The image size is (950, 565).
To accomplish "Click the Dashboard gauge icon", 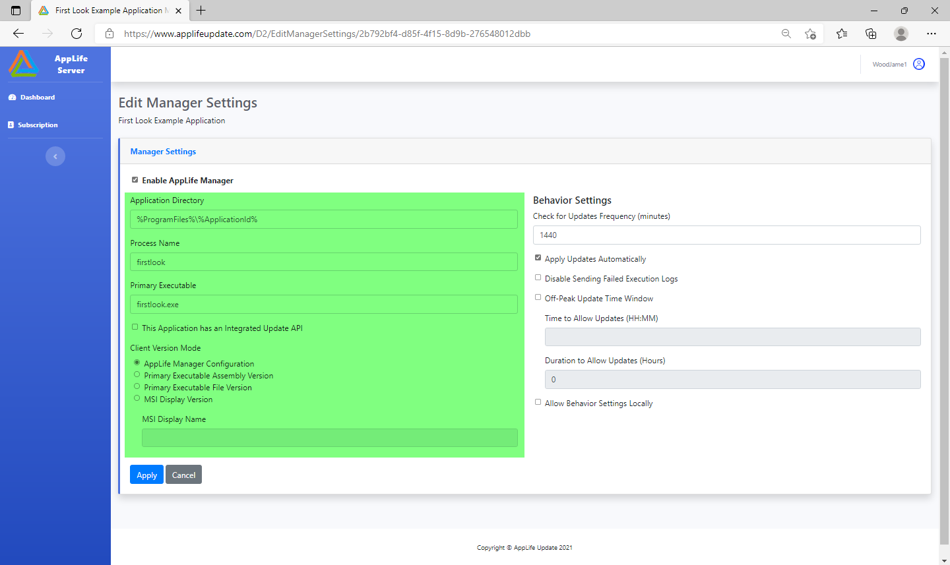I will pyautogui.click(x=12, y=97).
